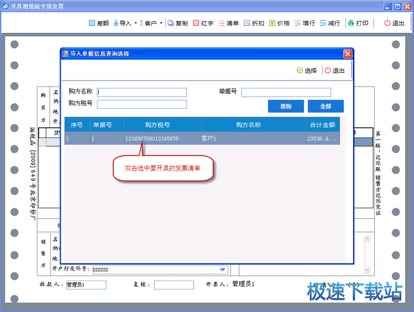
Task: Sort by the 购方税号 column header
Action: 161,125
